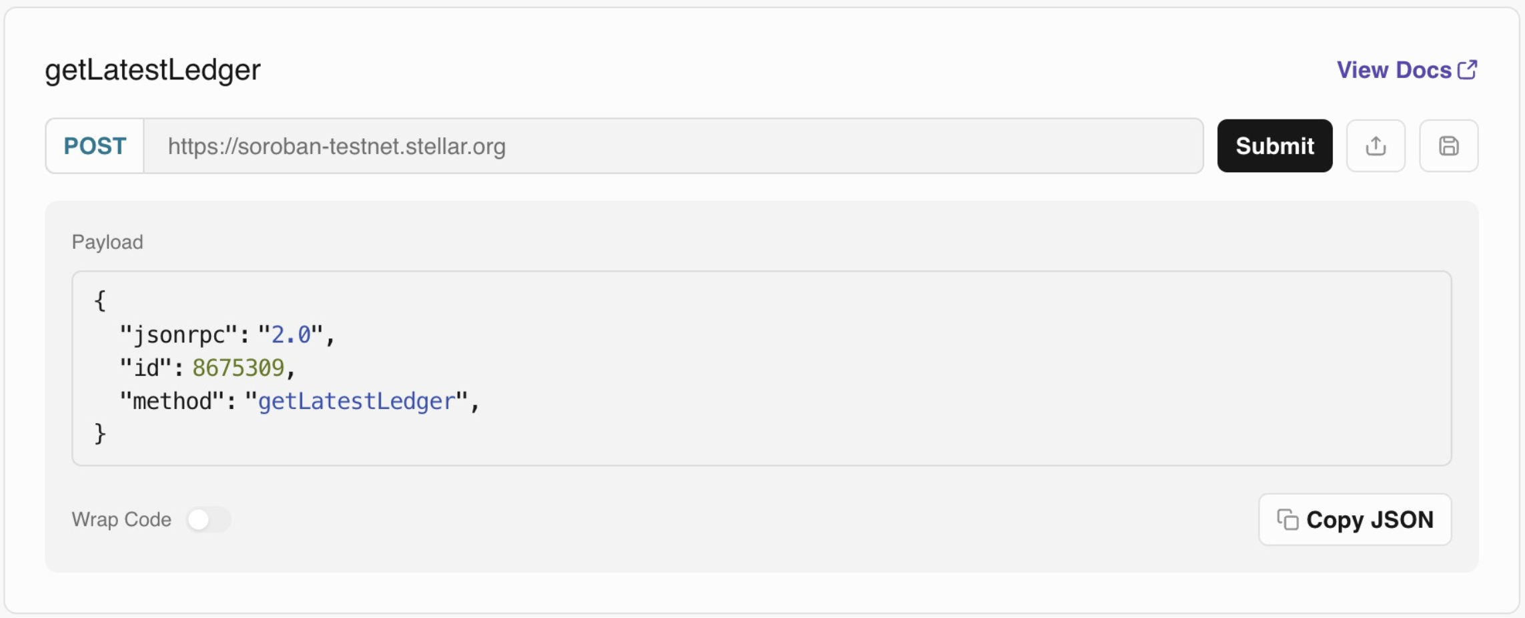The width and height of the screenshot is (1525, 618).
Task: Click the closing brace in the payload
Action: [99, 433]
